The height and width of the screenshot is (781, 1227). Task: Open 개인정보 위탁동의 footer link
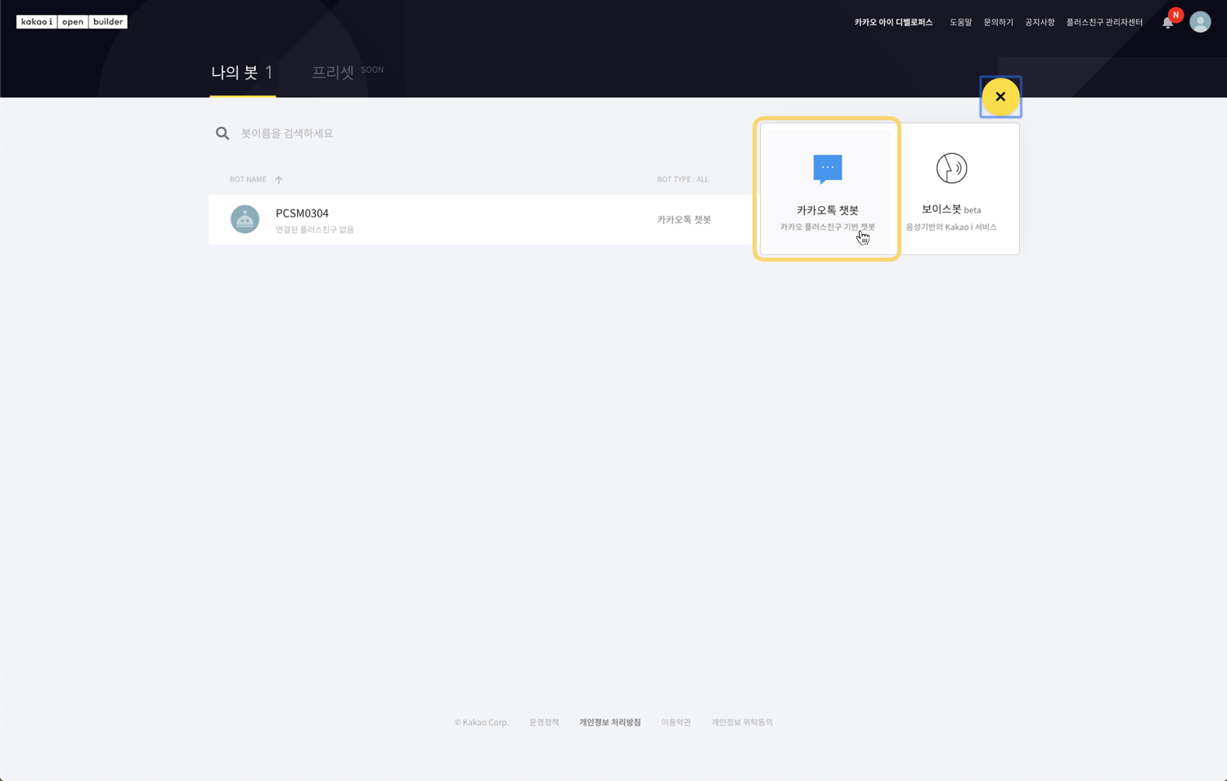point(742,722)
